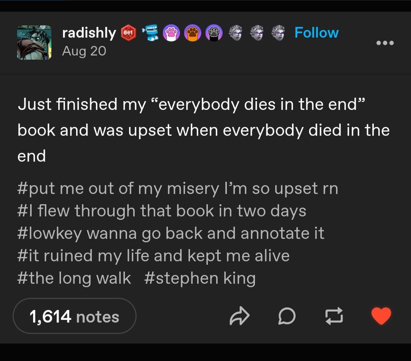Click the Aug 20 post date
Image resolution: width=411 pixels, height=361 pixels.
tap(84, 51)
